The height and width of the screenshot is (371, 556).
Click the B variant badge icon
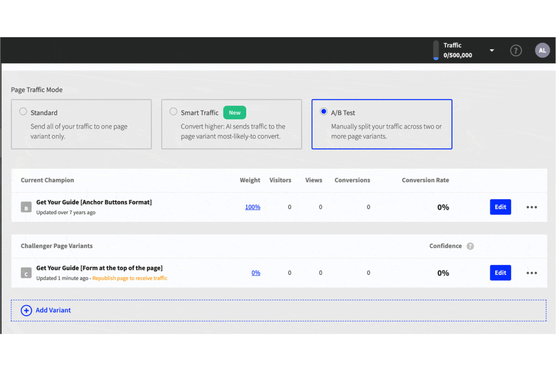pos(26,207)
